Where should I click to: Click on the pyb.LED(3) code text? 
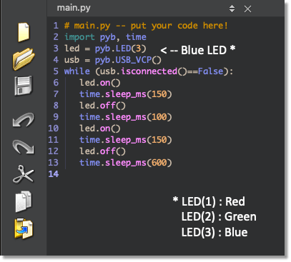coord(120,49)
